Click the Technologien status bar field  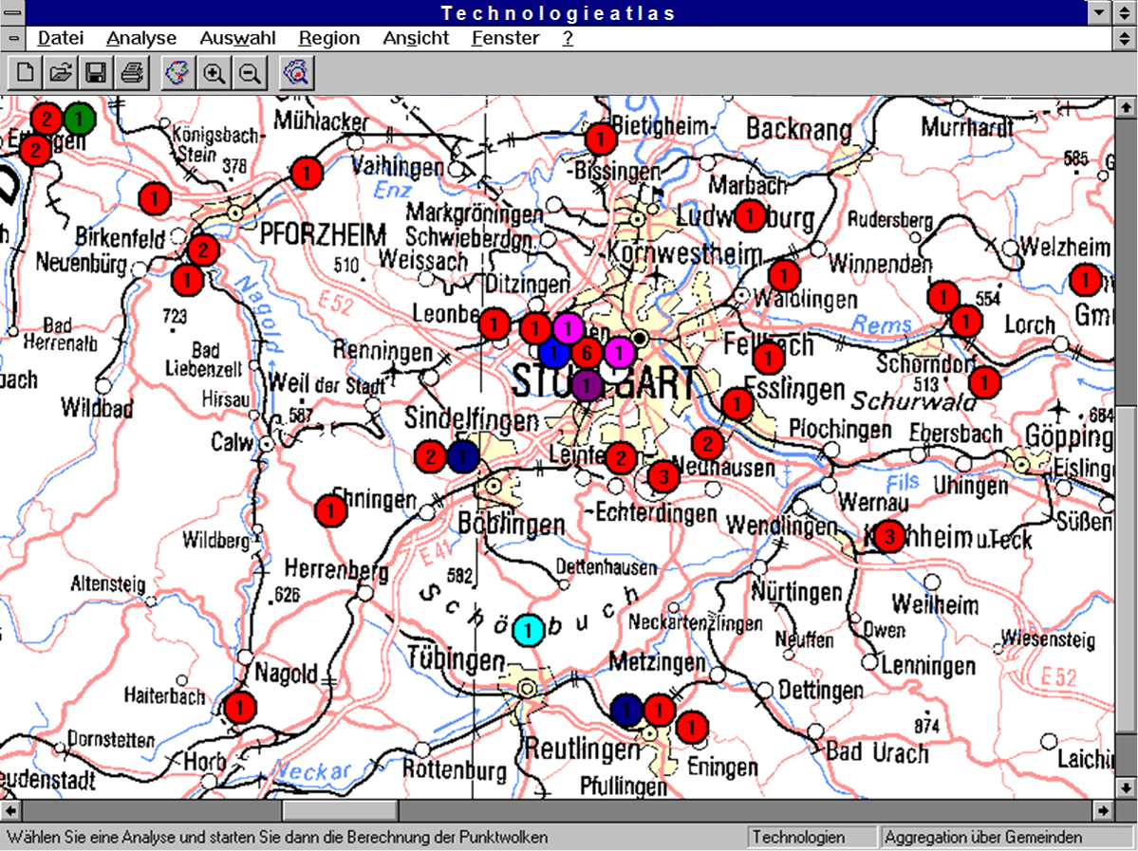point(811,838)
